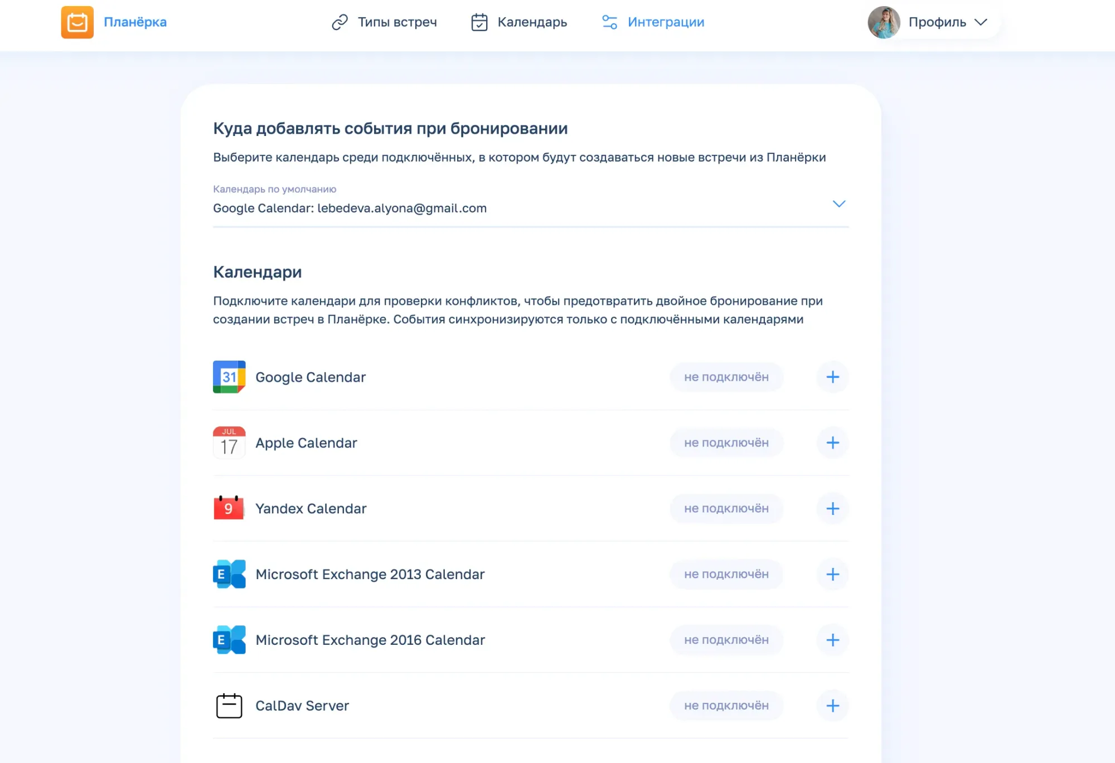Open the Планёрка home link text
Image resolution: width=1115 pixels, height=763 pixels.
135,22
